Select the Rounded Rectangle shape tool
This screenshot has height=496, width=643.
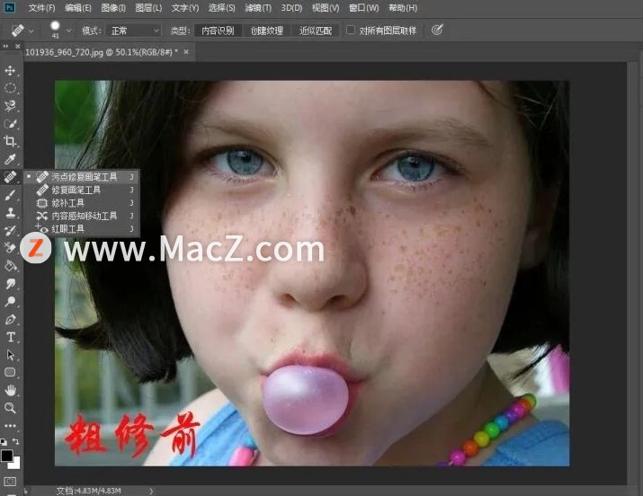point(10,372)
